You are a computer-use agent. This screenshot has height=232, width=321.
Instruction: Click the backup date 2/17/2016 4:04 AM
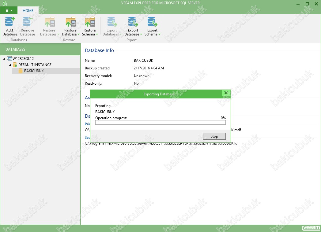(x=149, y=68)
